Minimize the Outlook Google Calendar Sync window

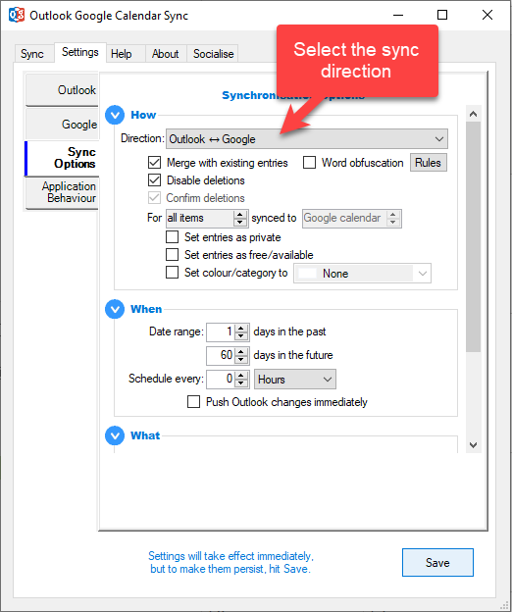[x=398, y=16]
